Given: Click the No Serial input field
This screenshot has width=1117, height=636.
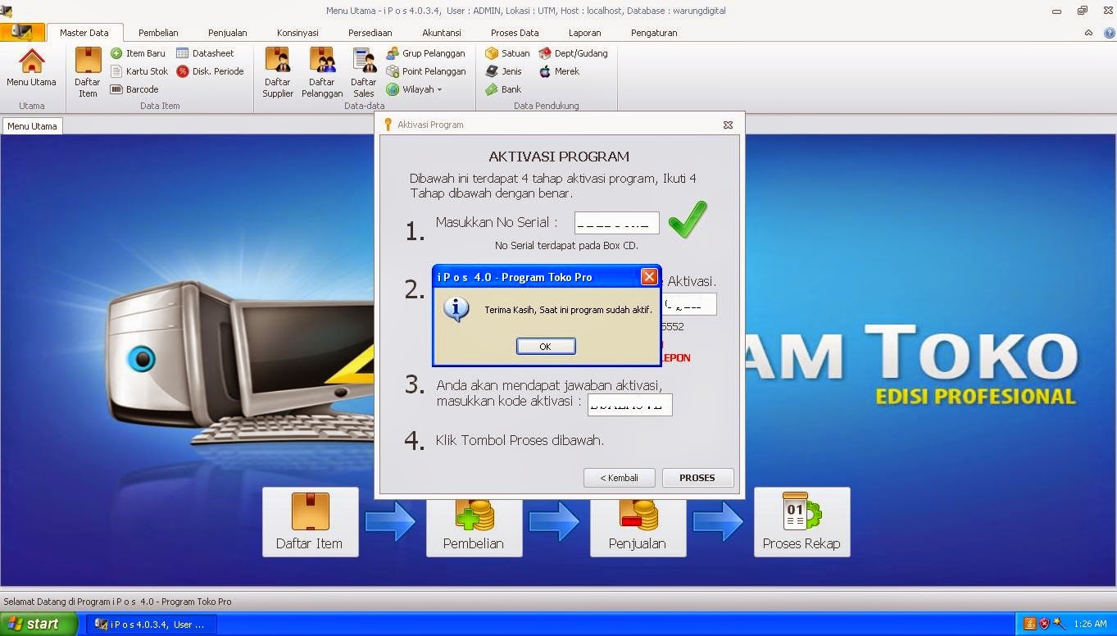Looking at the screenshot, I should coord(616,223).
